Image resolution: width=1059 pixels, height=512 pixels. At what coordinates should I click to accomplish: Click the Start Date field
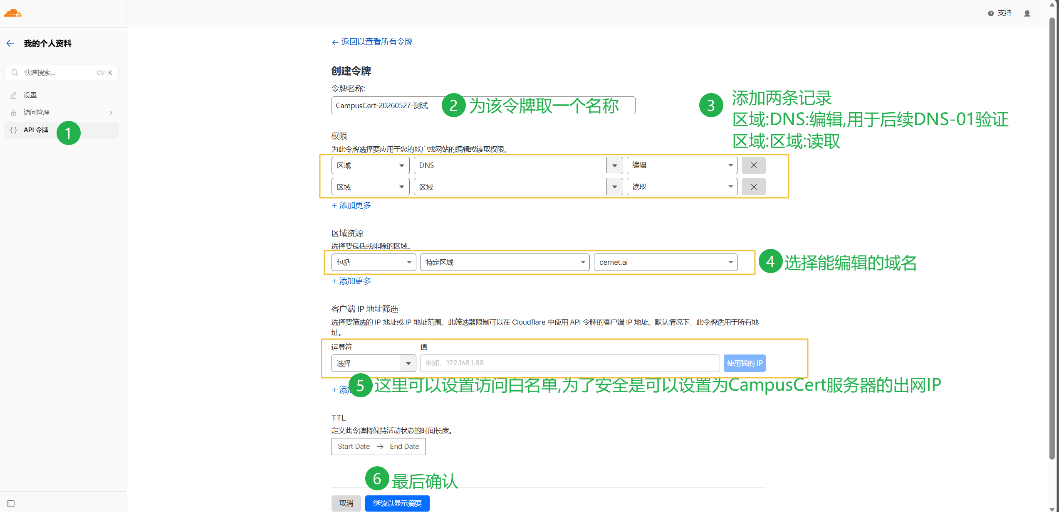[x=354, y=446]
